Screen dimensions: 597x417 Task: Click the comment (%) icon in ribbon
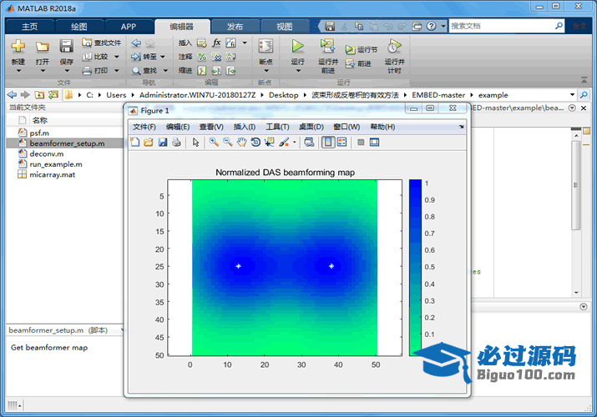(x=202, y=57)
